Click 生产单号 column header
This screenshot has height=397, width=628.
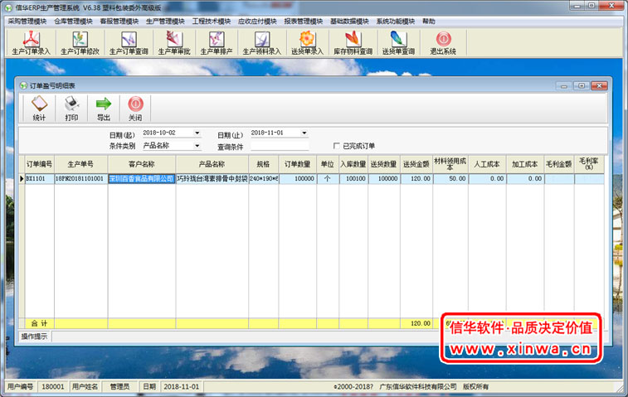coord(81,164)
